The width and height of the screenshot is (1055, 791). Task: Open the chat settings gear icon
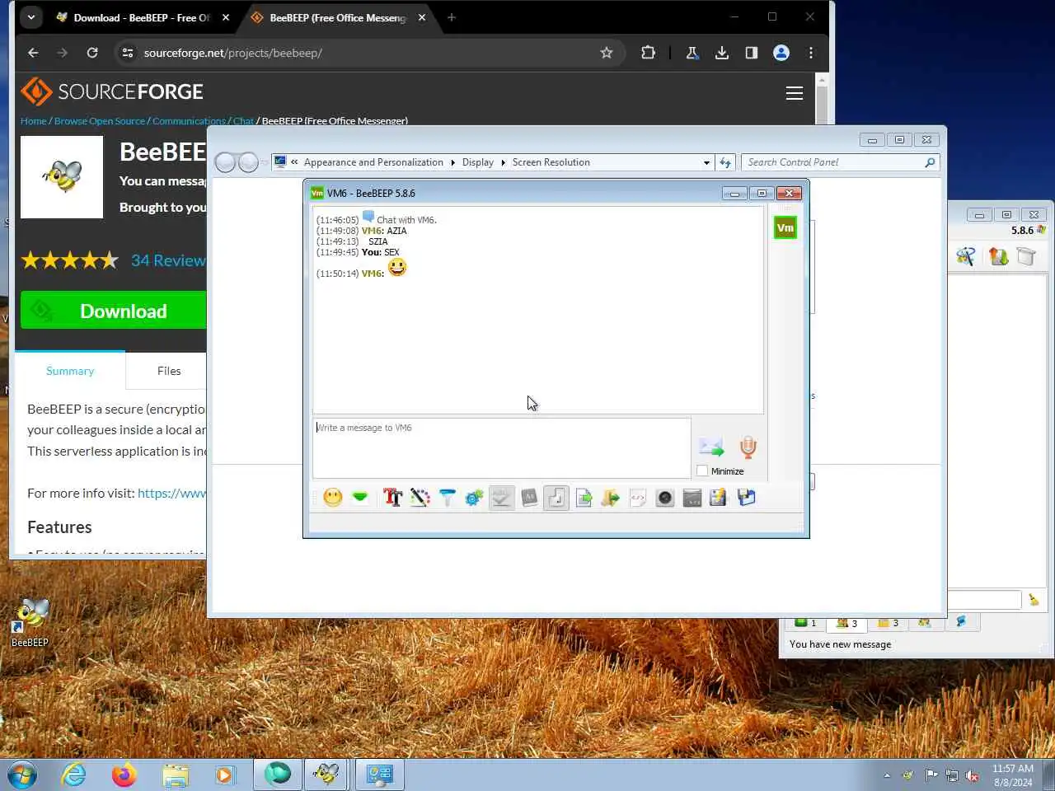[x=474, y=498]
